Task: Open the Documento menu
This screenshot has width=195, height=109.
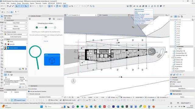Action: (25, 3)
